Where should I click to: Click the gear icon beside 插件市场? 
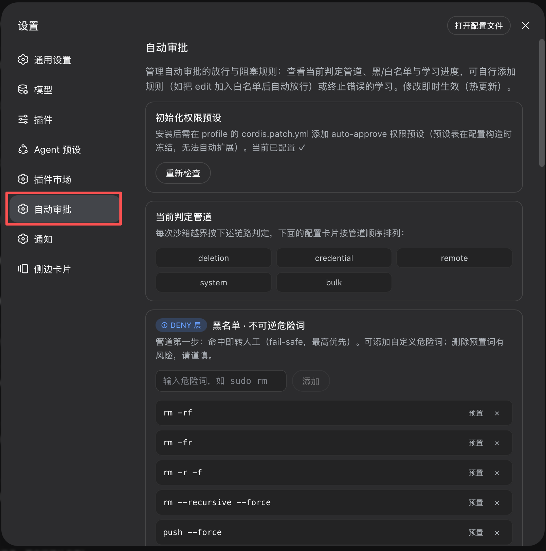(23, 179)
